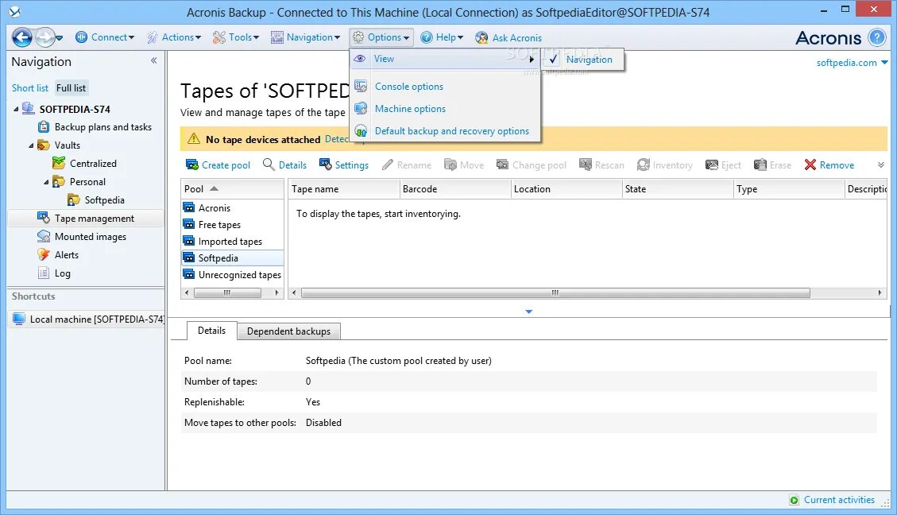Collapse the SOFTPEDIA-S74 tree node
The height and width of the screenshot is (515, 897).
[16, 110]
